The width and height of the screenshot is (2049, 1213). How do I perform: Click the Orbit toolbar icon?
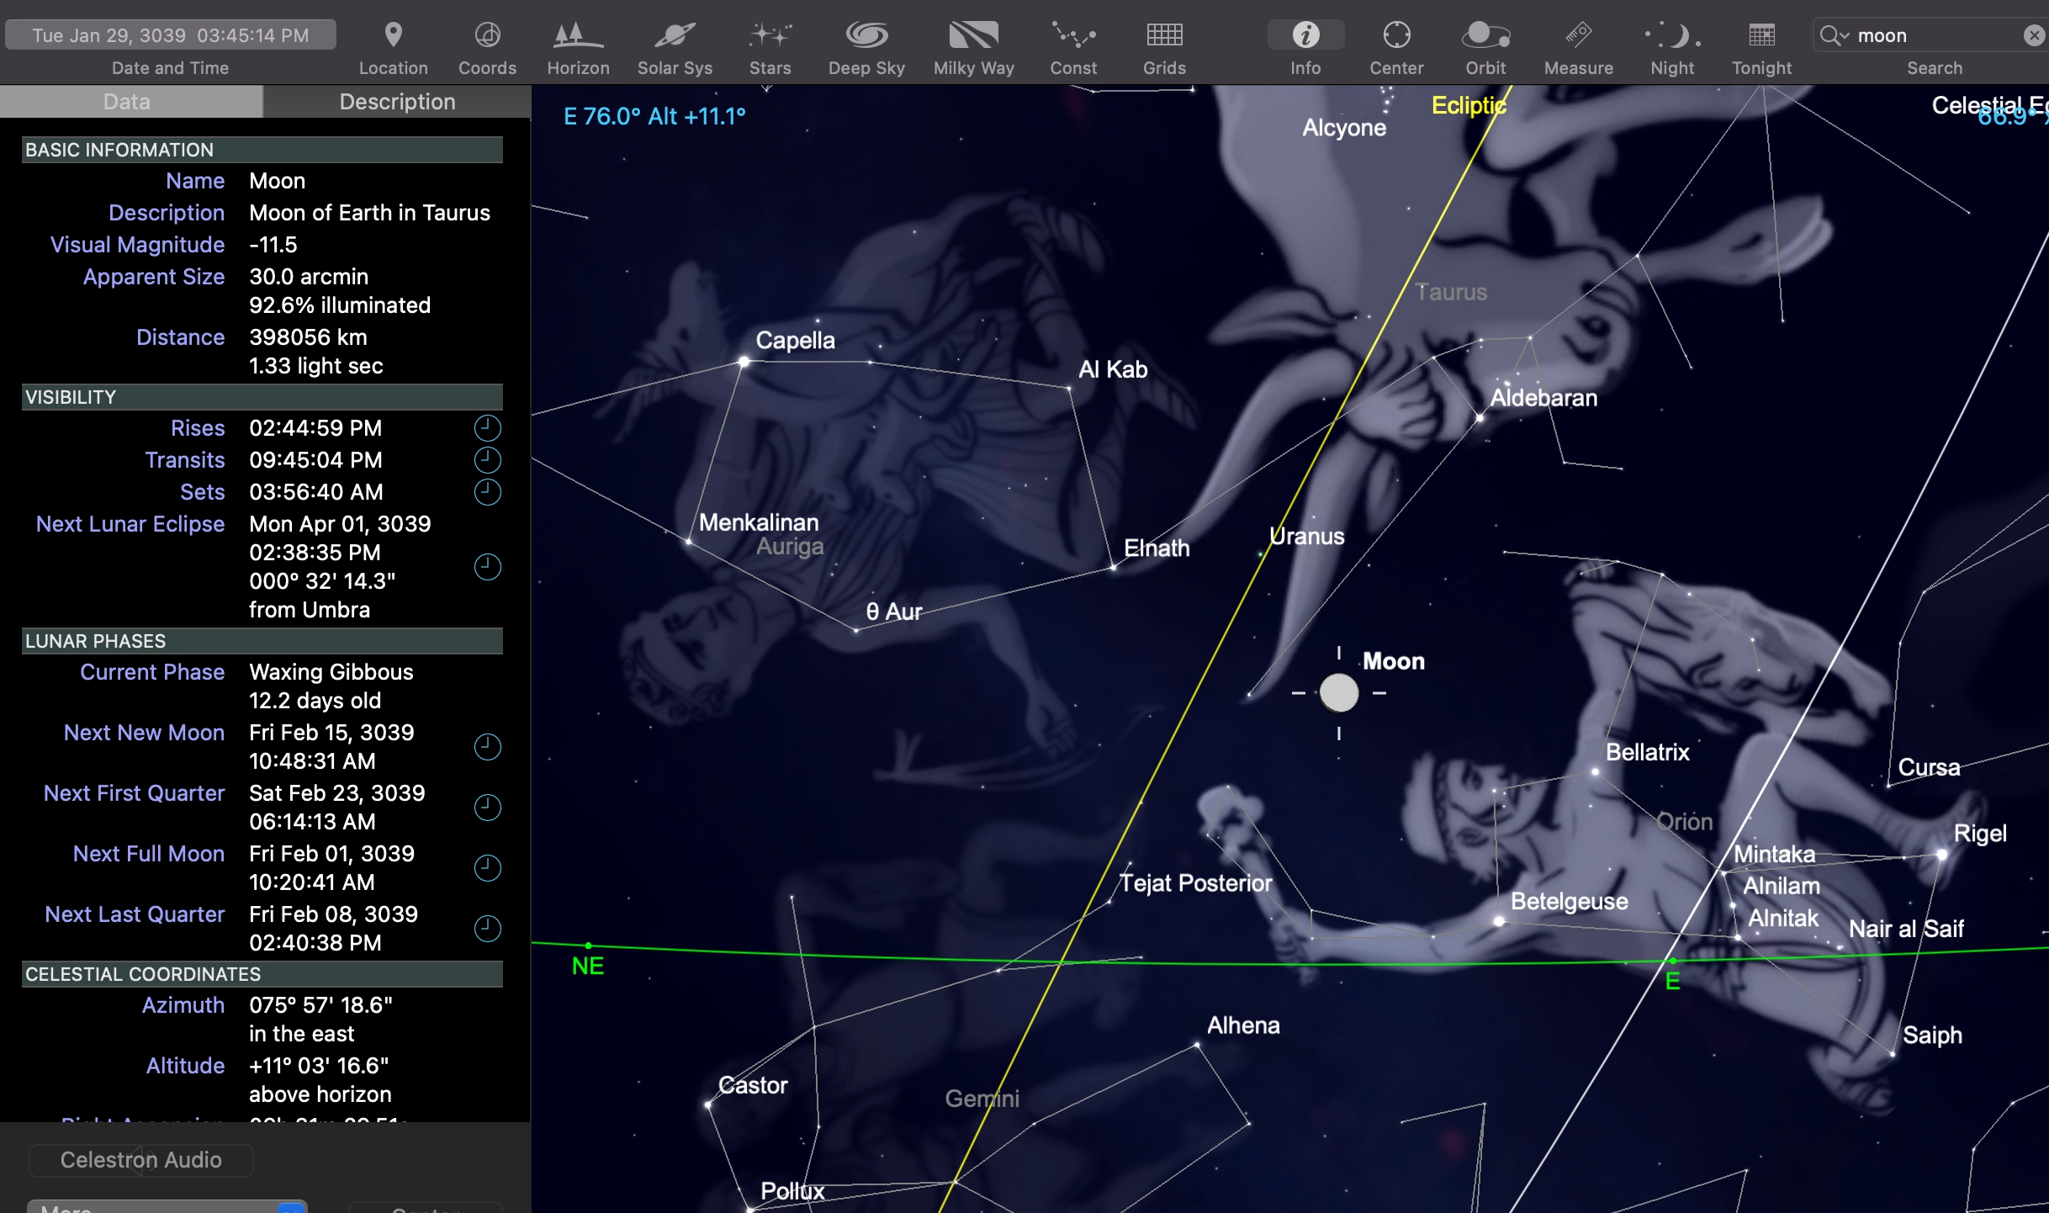(x=1485, y=35)
